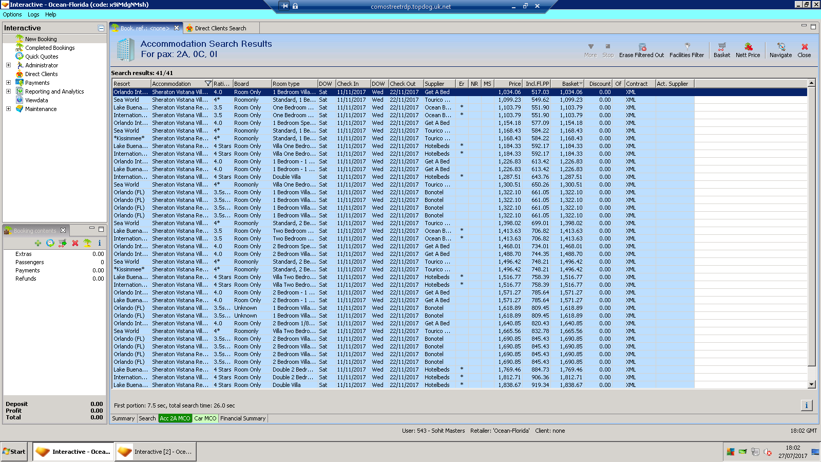Sort results by the Resort column

click(x=131, y=84)
